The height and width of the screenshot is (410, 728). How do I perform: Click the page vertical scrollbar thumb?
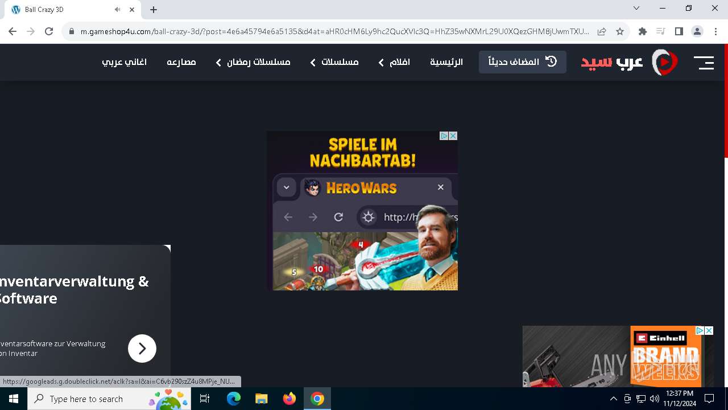(726, 100)
